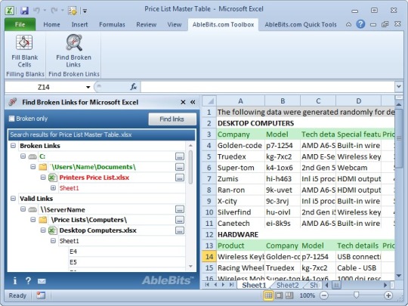
Task: Expand the red Sheet1 node
Action: click(53, 187)
